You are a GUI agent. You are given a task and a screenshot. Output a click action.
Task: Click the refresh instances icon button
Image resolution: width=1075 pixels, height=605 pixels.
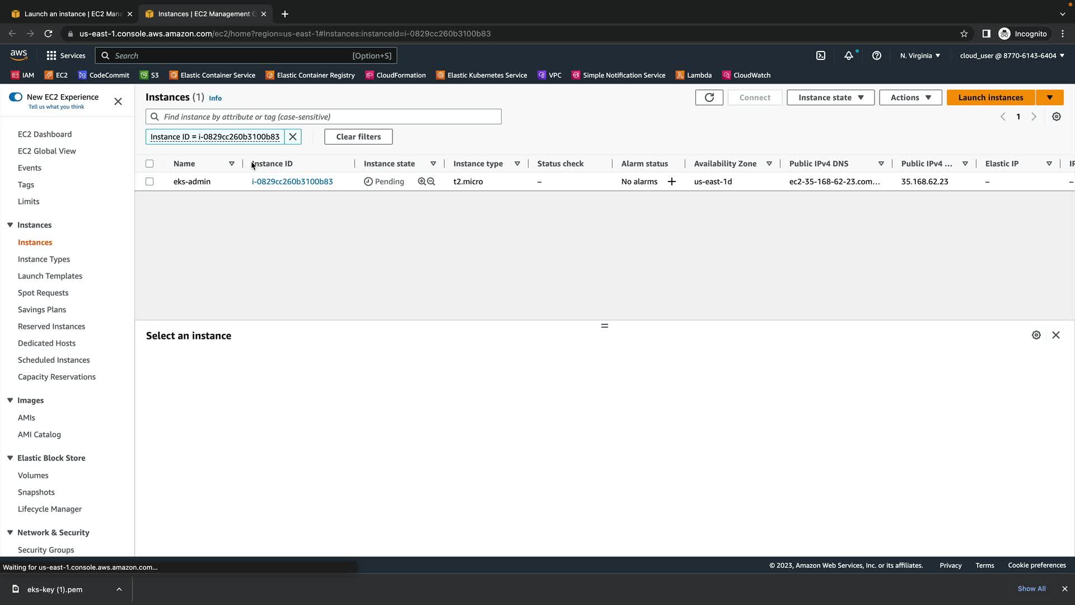coord(709,97)
